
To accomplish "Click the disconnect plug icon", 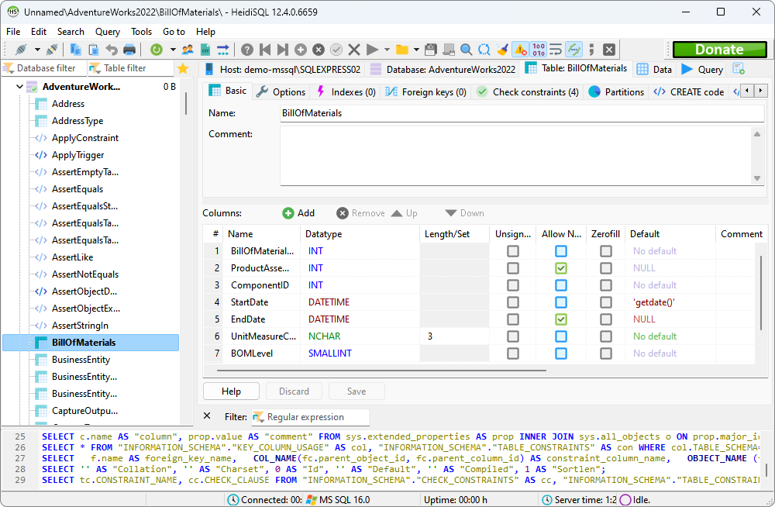I will click(52, 50).
